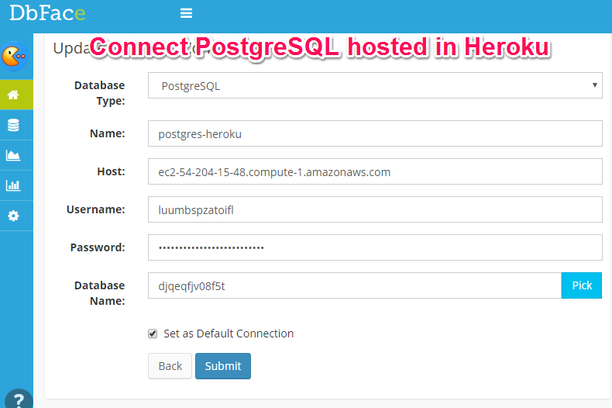Click inside the Password field

pyautogui.click(x=375, y=247)
